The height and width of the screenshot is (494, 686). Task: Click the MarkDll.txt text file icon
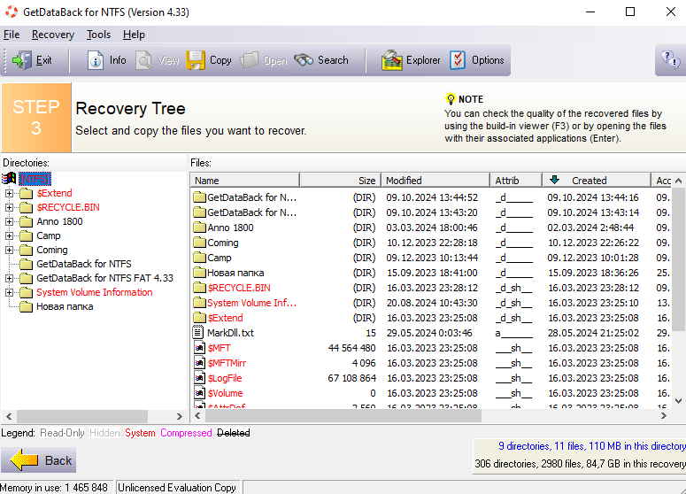[x=198, y=333]
